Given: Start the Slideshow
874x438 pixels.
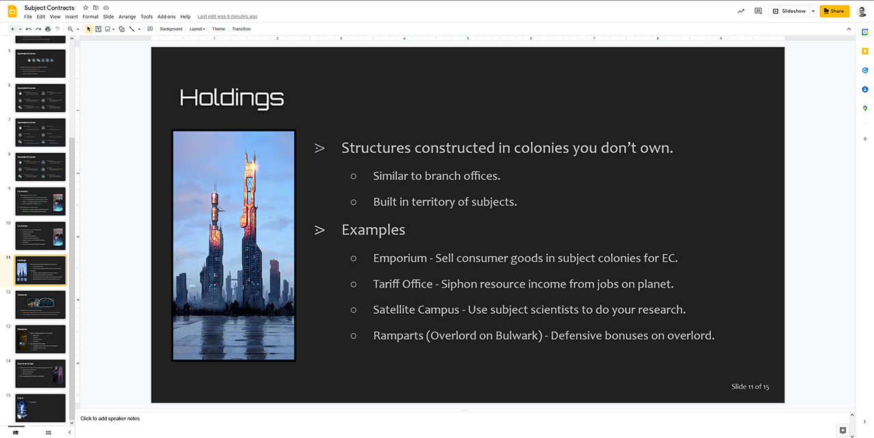Looking at the screenshot, I should pos(789,11).
